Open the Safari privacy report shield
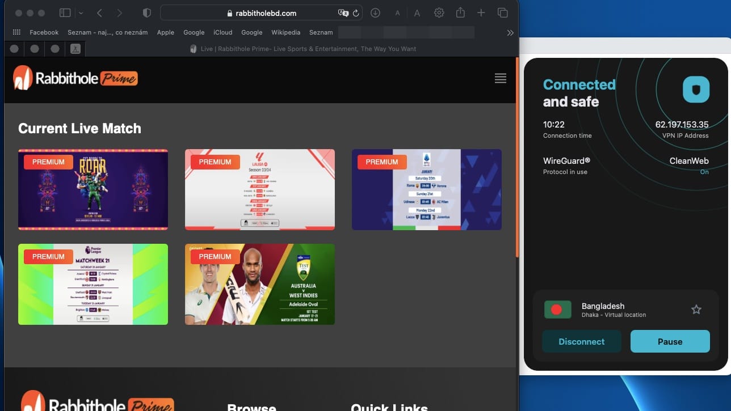Viewport: 731px width, 411px height. (x=146, y=12)
